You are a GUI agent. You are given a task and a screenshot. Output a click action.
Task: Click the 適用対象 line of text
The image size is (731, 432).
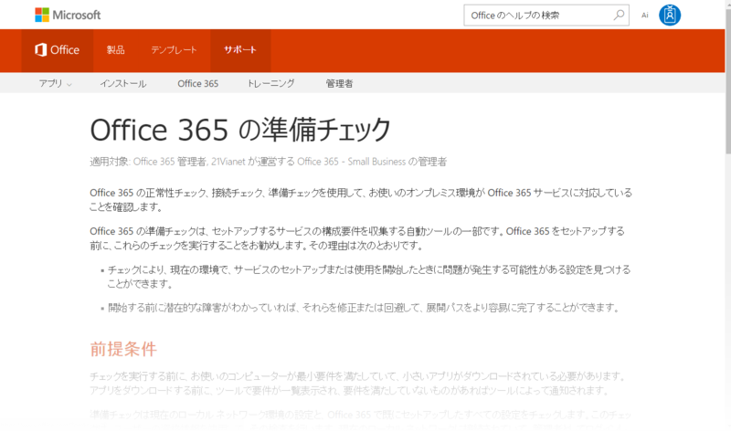click(x=268, y=162)
